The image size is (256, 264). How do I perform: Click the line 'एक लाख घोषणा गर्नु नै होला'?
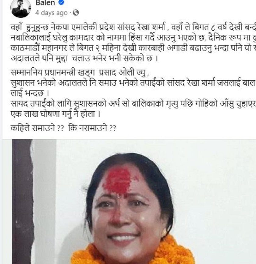point(55,114)
